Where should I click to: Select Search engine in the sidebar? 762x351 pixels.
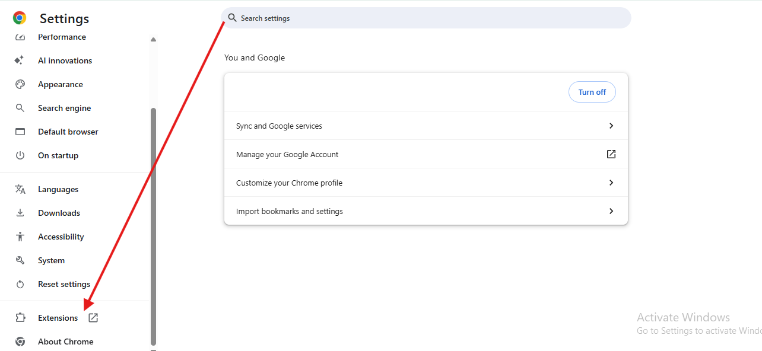pyautogui.click(x=64, y=108)
